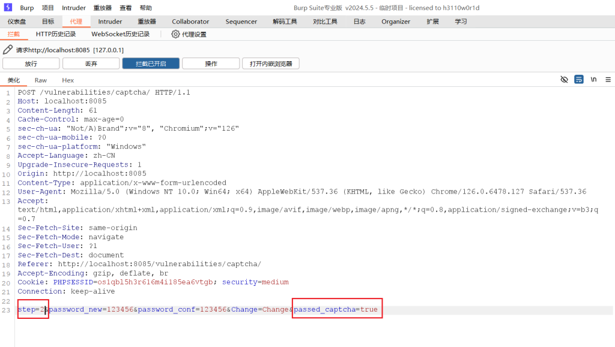Viewport: 615px width, 347px height.
Task: Go to the Intruder tool tab
Action: tap(110, 22)
